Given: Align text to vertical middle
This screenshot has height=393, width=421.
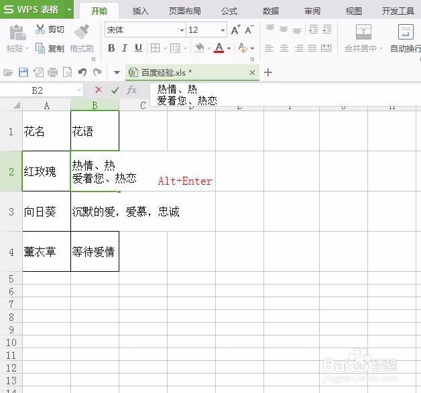Looking at the screenshot, I should [x=284, y=29].
